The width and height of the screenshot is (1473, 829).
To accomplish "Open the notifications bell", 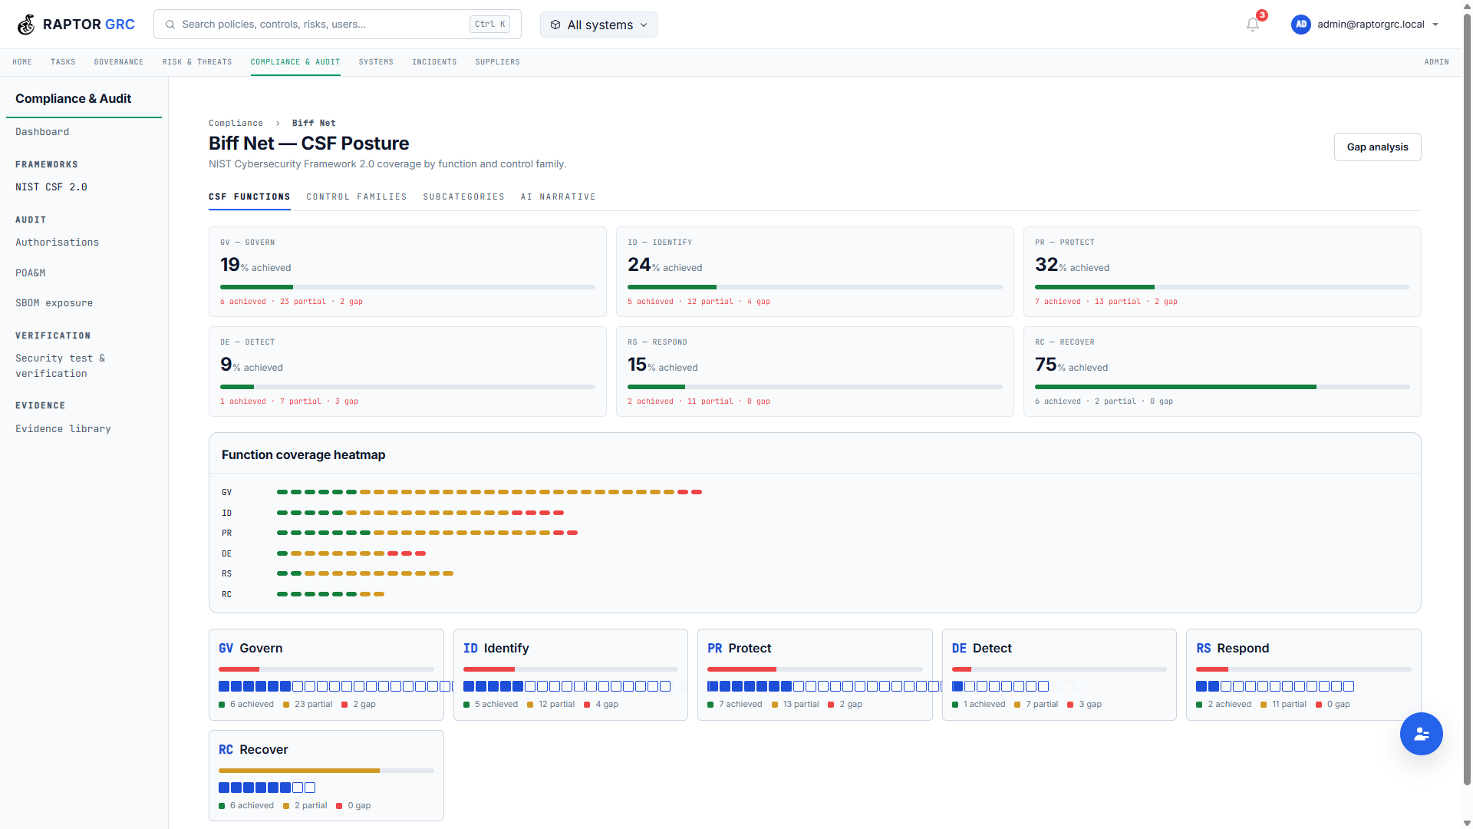I will [x=1253, y=25].
